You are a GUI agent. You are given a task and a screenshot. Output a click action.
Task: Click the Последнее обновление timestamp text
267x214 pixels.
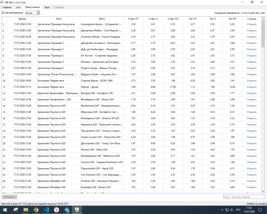tap(240, 13)
